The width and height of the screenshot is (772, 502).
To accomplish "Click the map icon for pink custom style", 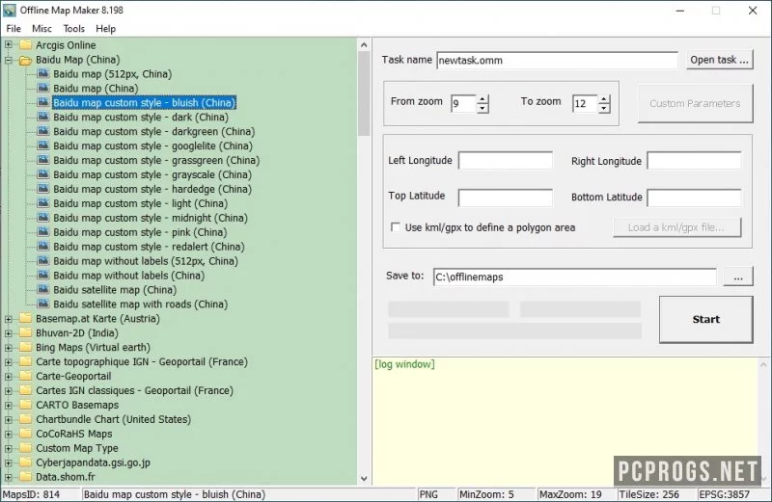I will tap(43, 231).
